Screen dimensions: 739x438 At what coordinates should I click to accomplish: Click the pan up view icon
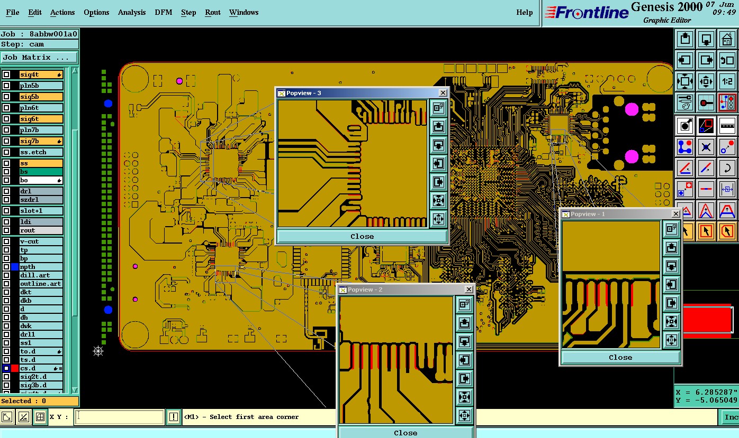coord(685,39)
